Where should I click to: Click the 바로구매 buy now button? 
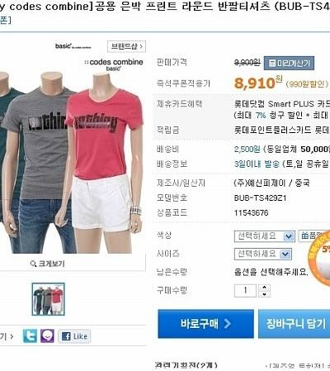(x=205, y=324)
